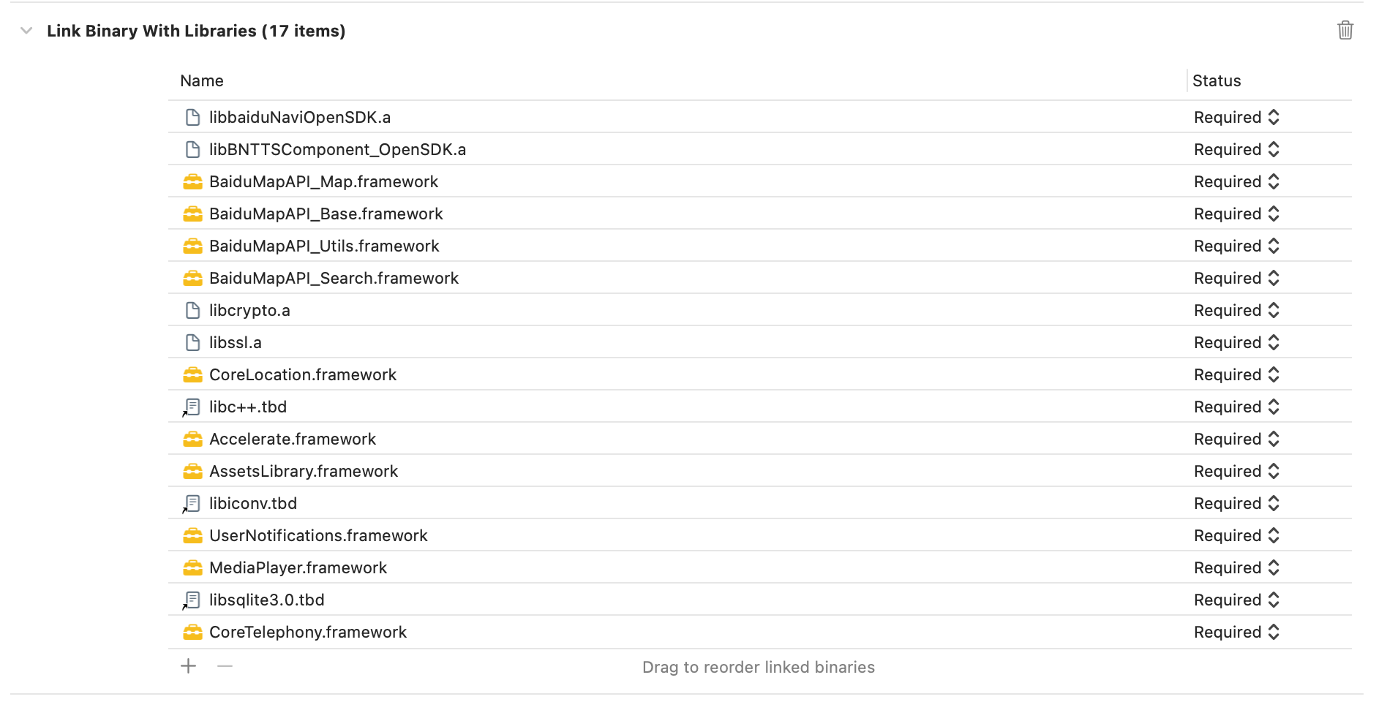Viewport: 1387px width, 702px height.
Task: Click the libbaiduNaviOpenSDK.a file icon
Action: [192, 118]
